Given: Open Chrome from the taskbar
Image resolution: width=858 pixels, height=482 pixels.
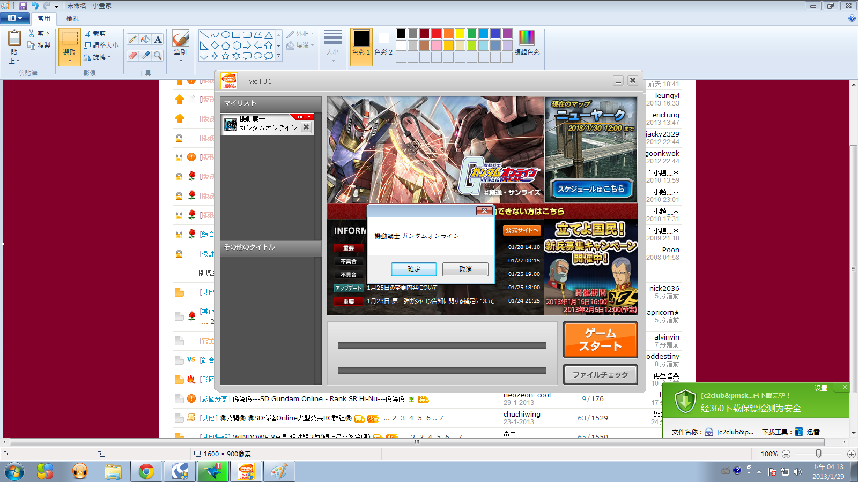Looking at the screenshot, I should 146,471.
